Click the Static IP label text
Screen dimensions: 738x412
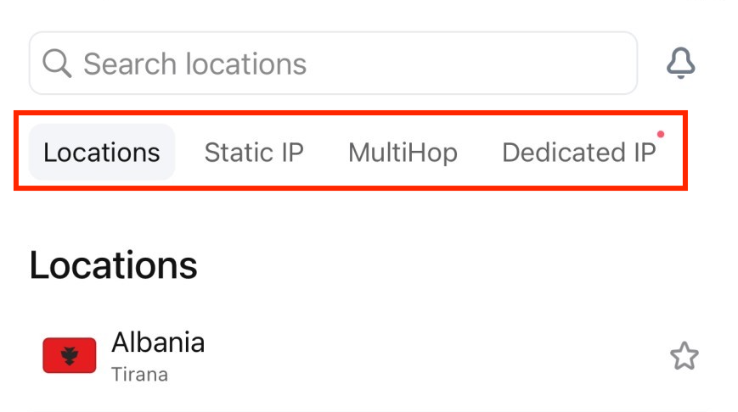254,153
